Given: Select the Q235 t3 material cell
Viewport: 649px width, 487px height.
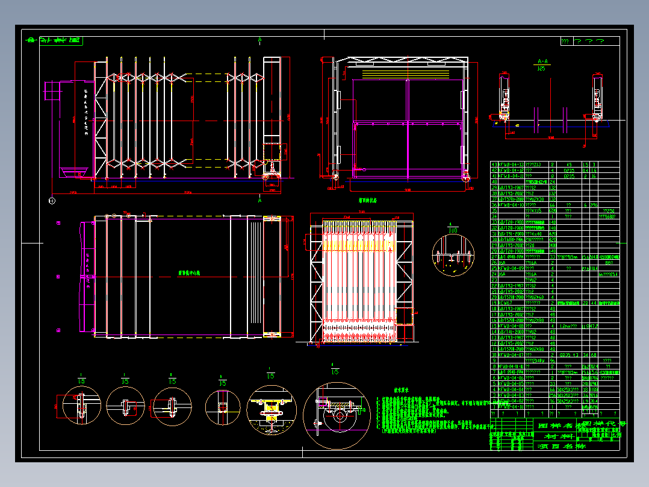Looking at the screenshot, I should pos(569,355).
